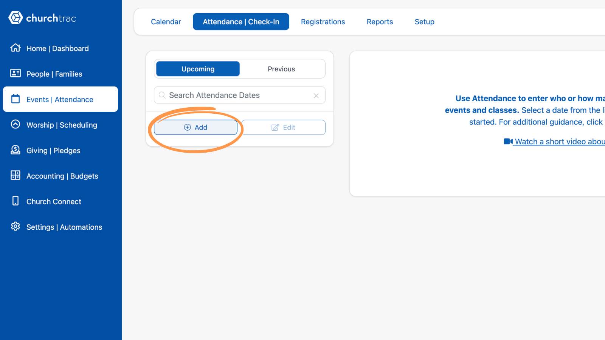Image resolution: width=605 pixels, height=340 pixels.
Task: Click the Home house icon in sidebar
Action: 16,48
